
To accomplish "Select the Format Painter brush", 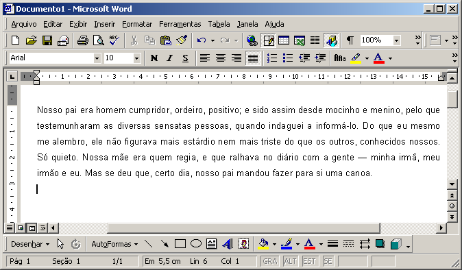I will coord(182,40).
